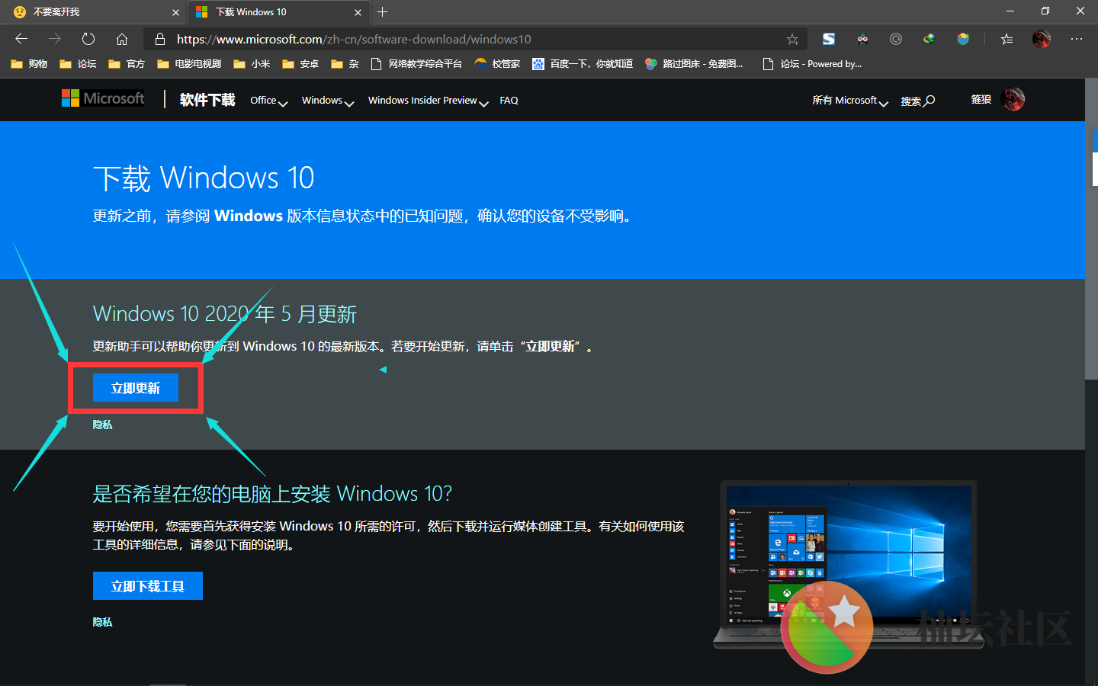This screenshot has height=686, width=1098.
Task: Open the 箍狼 account avatar
Action: click(1013, 99)
